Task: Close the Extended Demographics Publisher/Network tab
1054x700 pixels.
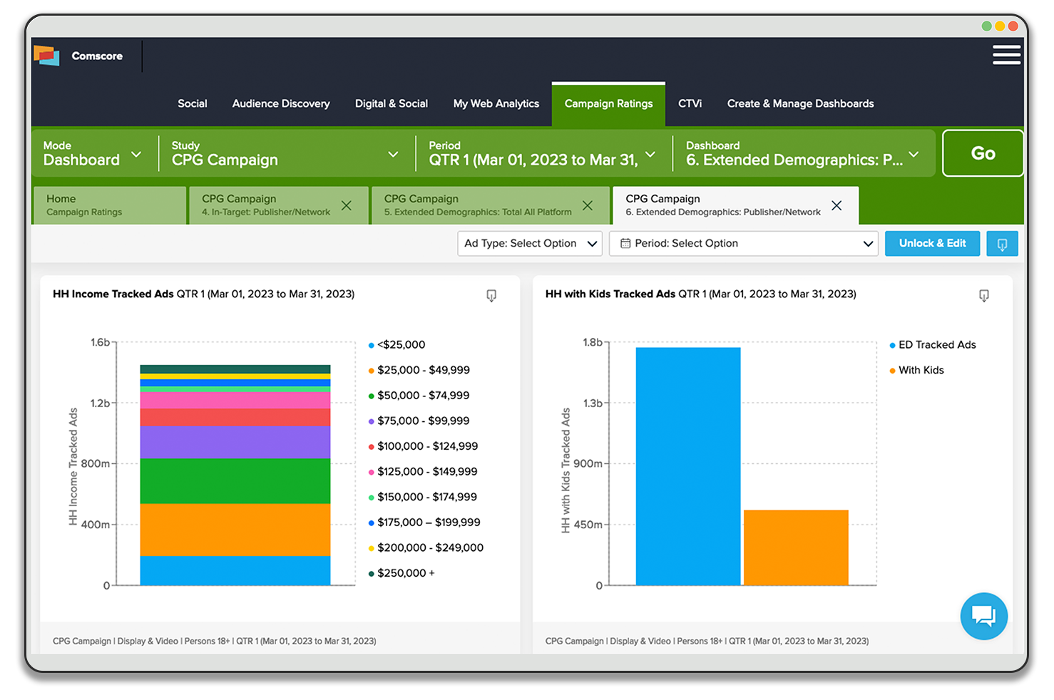Action: tap(836, 206)
